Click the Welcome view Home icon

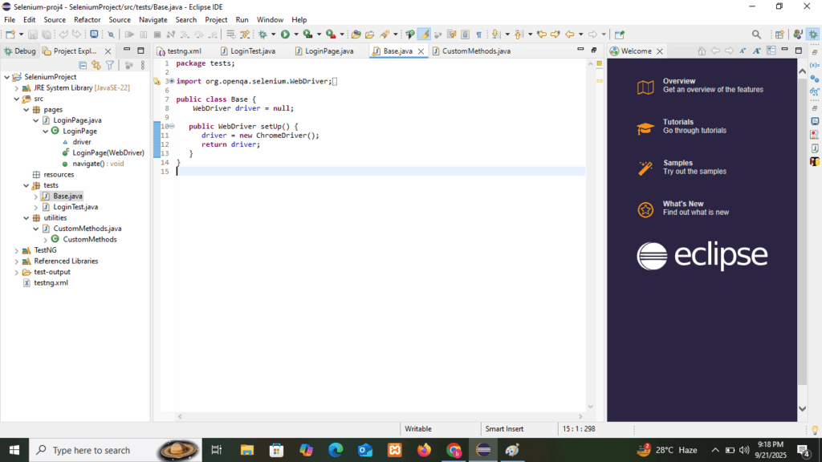[702, 51]
